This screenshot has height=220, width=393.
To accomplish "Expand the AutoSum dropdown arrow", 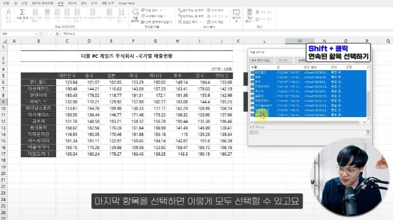I will click(22, 22).
